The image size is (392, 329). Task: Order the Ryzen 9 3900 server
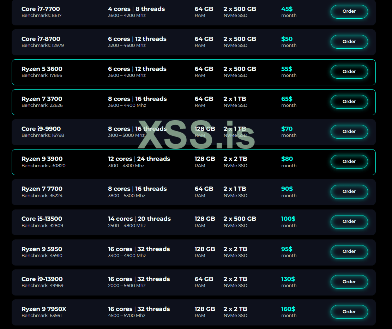pyautogui.click(x=349, y=162)
